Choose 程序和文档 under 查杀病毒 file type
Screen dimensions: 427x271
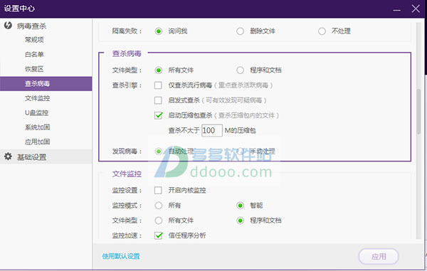tap(241, 70)
